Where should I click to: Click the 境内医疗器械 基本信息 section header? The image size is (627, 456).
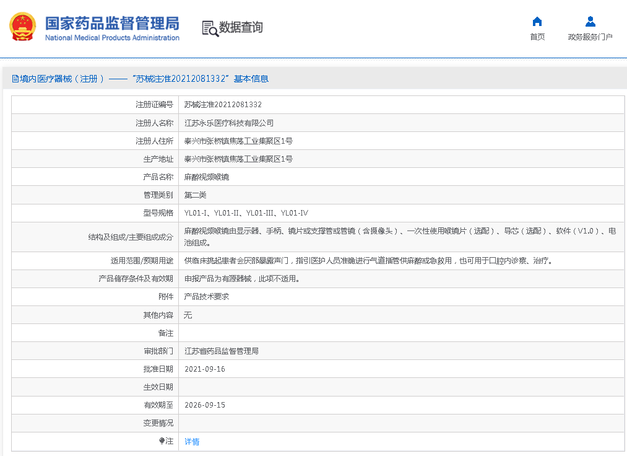coord(140,79)
